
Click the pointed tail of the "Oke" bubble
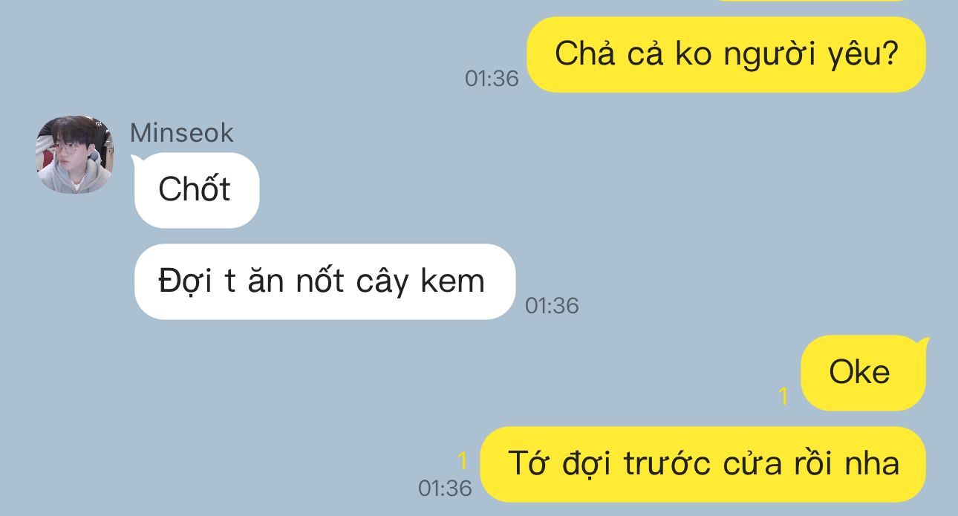pos(923,342)
